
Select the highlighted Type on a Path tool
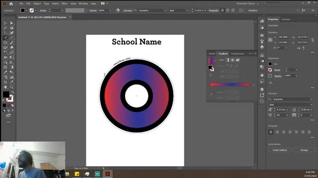pos(5,38)
